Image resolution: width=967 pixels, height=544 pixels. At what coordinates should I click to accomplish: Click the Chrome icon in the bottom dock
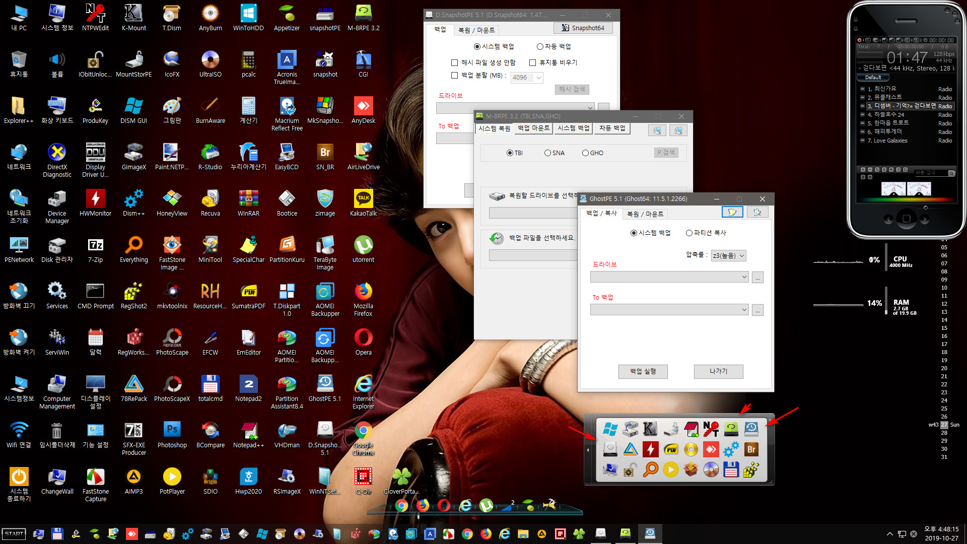tap(401, 505)
